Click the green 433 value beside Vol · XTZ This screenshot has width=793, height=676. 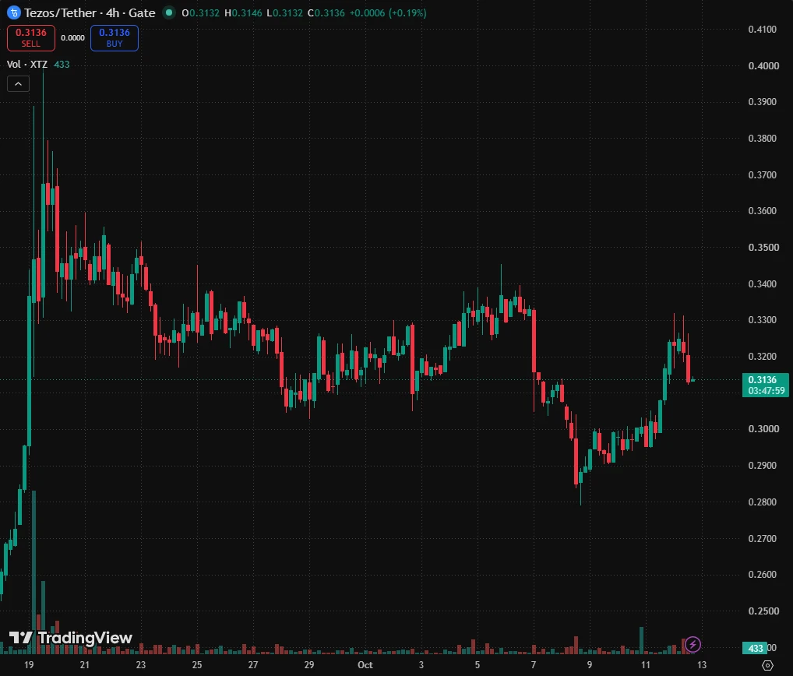coord(62,64)
